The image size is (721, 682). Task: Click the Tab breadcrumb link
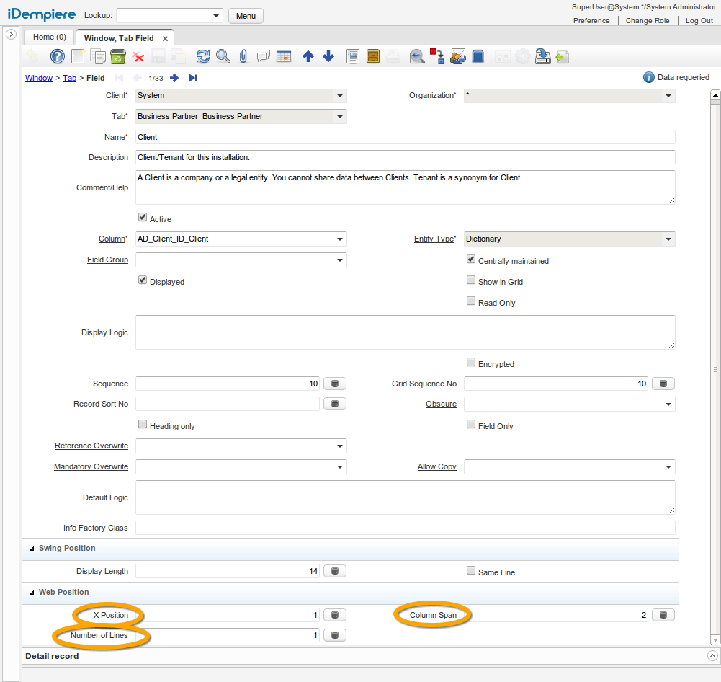(x=69, y=78)
